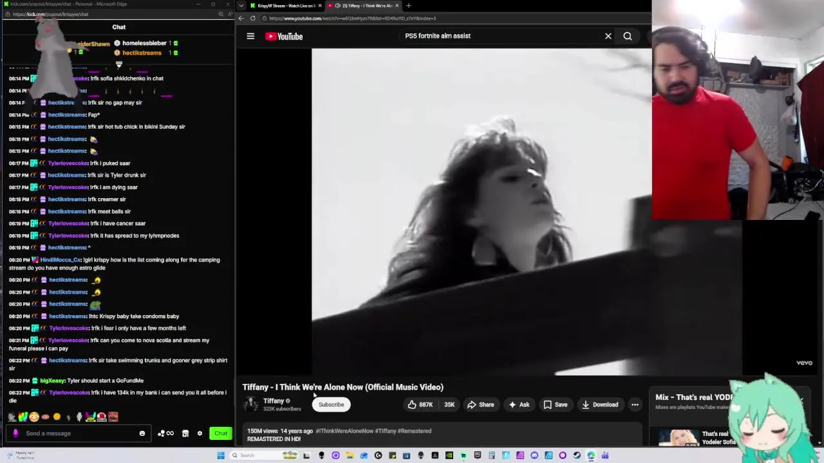This screenshot has width=824, height=463.
Task: Open a new browser tab
Action: coord(408,6)
